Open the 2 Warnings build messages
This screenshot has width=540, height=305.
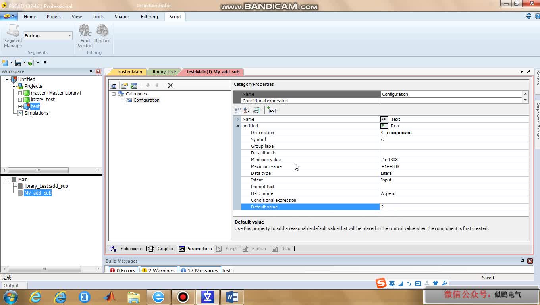[x=158, y=270]
